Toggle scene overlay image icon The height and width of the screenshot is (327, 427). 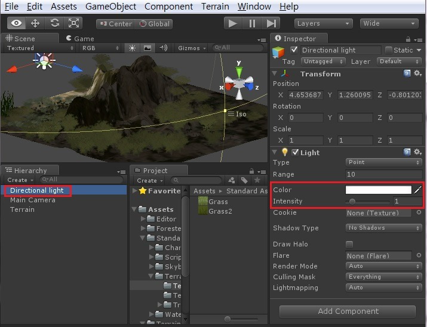pos(148,48)
